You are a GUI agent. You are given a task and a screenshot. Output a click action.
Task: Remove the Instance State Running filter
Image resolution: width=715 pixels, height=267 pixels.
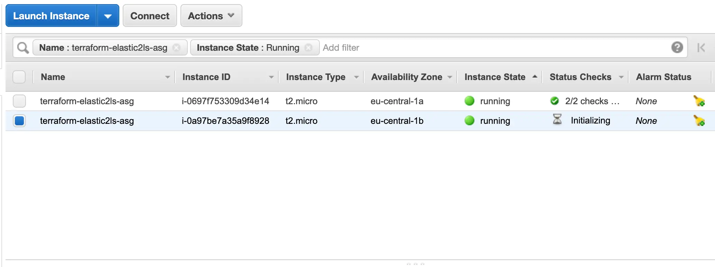tap(308, 48)
